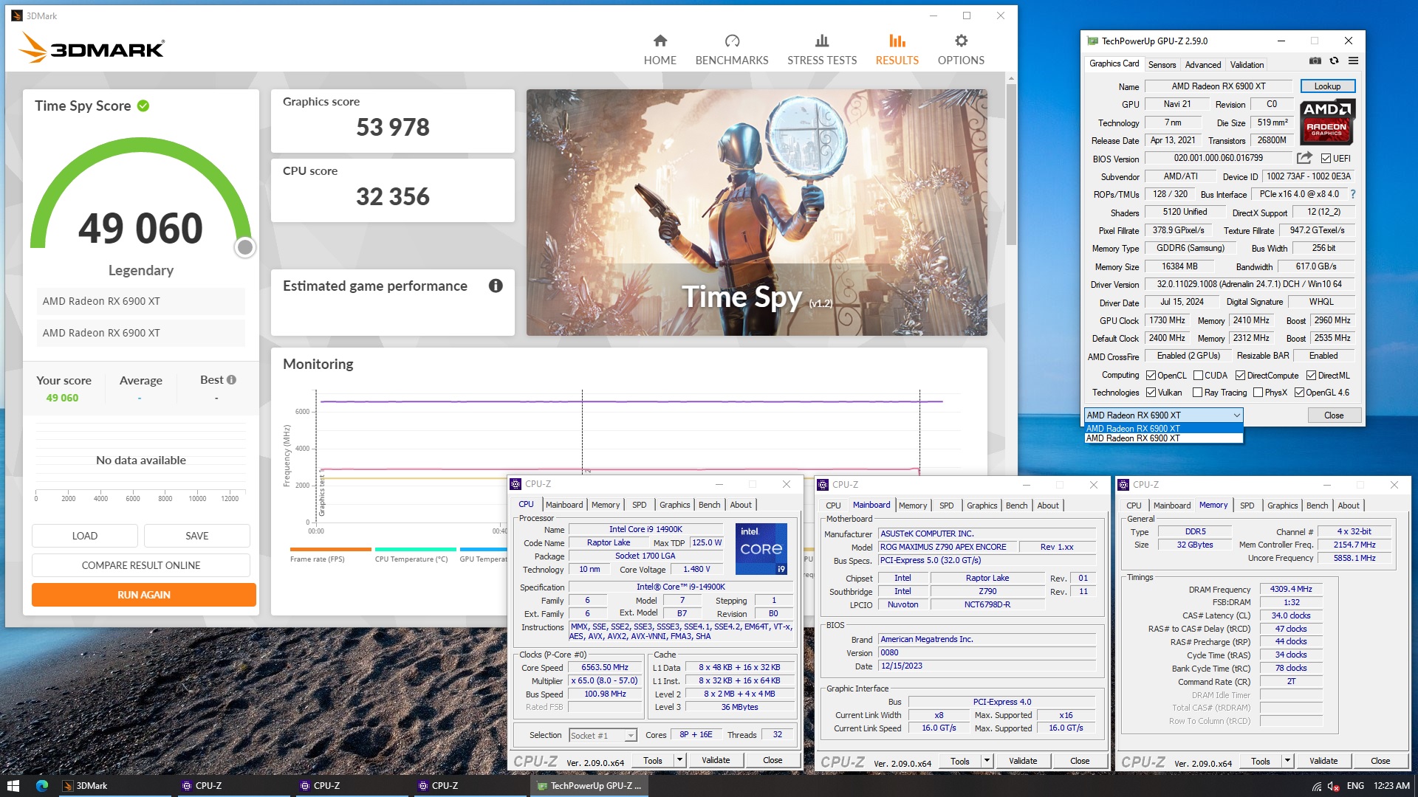Click RUN AGAIN in 3DMark

144,595
